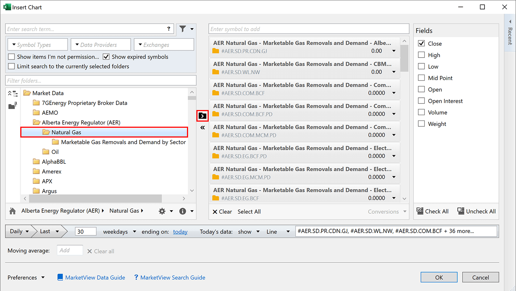Click the folder info icon
The image size is (516, 291).
[183, 211]
